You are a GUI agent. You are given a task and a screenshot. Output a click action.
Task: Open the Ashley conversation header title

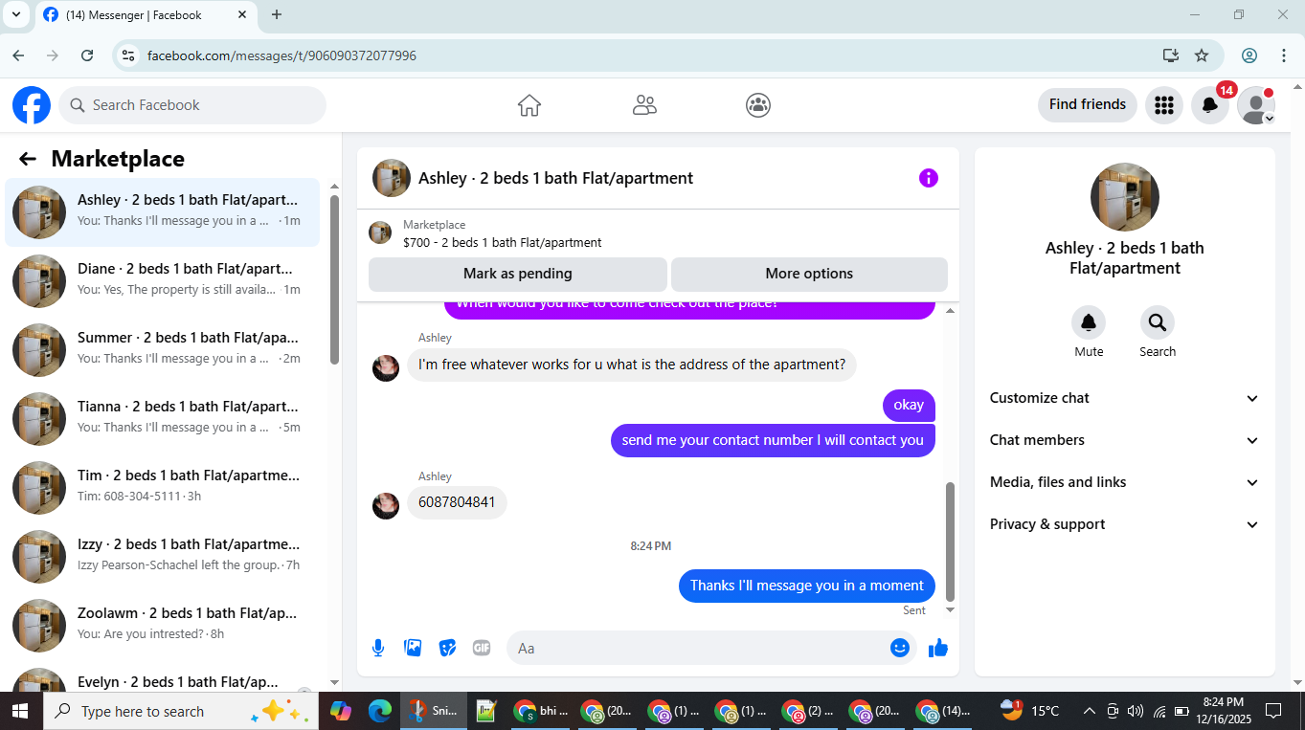click(x=555, y=178)
